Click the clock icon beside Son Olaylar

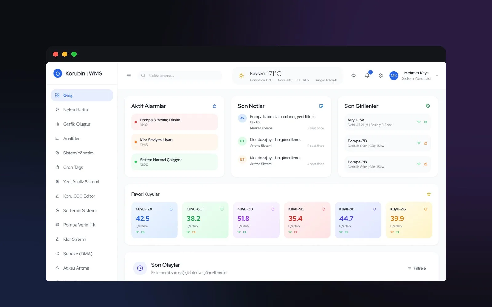point(140,268)
